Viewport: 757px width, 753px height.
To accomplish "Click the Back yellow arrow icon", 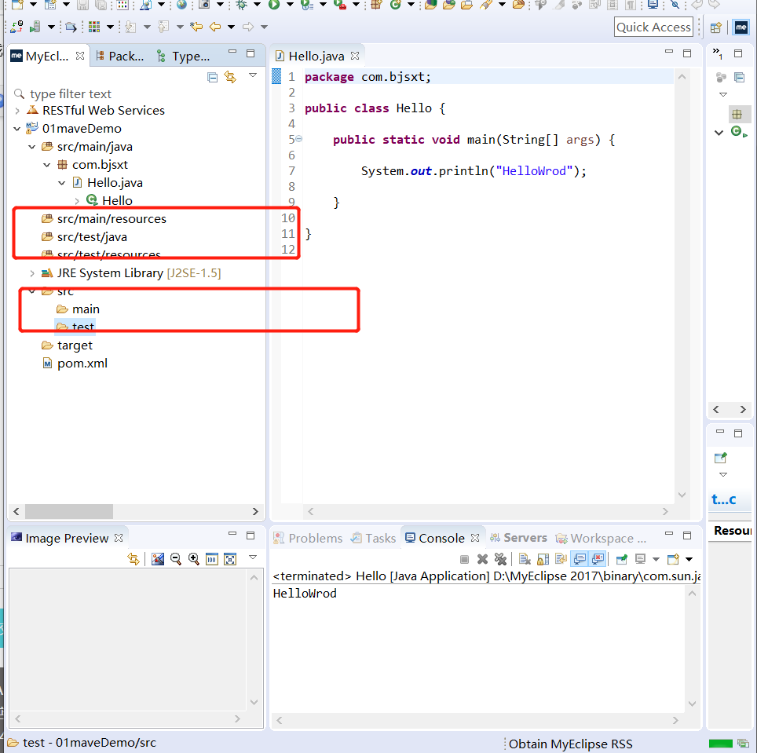I will pyautogui.click(x=215, y=27).
